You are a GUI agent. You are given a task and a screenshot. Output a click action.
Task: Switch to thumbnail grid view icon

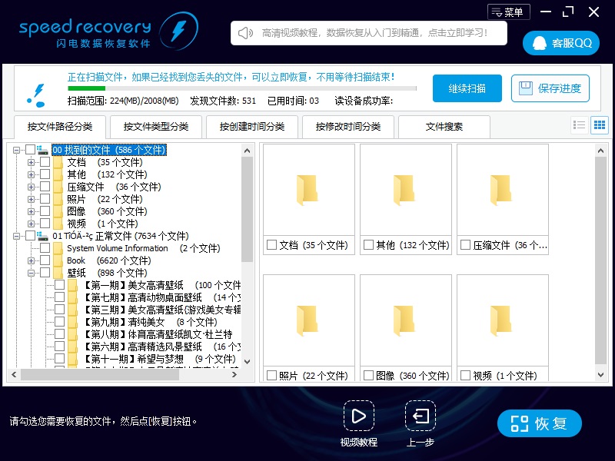click(599, 125)
